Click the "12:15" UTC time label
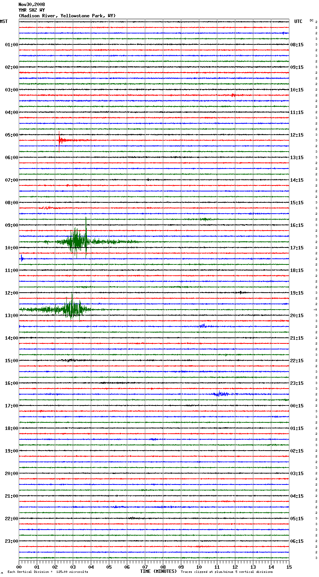319x577 pixels. pyautogui.click(x=297, y=135)
